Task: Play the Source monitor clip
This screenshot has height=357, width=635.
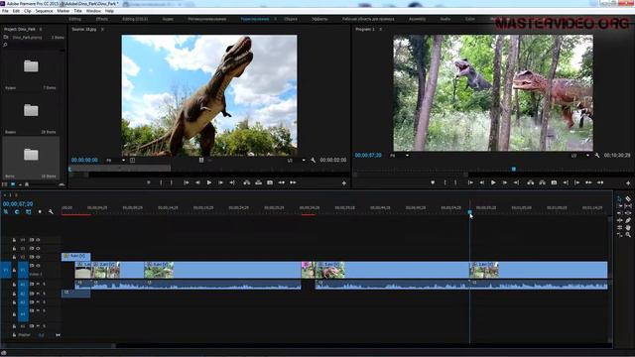Action: (x=209, y=182)
